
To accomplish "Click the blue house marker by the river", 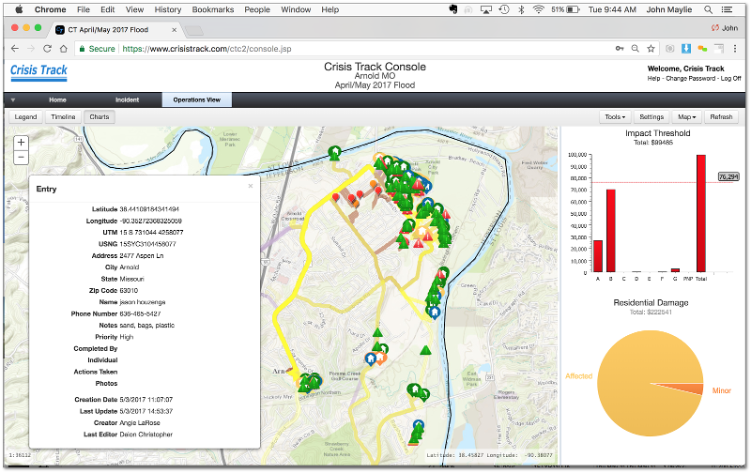I will pos(435,313).
